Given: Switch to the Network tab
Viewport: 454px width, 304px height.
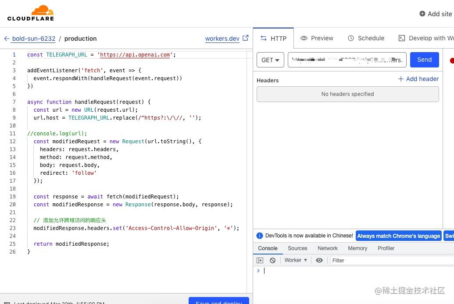Looking at the screenshot, I should [327, 248].
